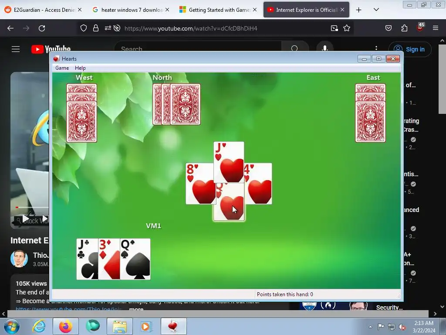This screenshot has height=335, width=446.
Task: Click the autoplay blocked icon in address bar
Action: click(x=117, y=28)
